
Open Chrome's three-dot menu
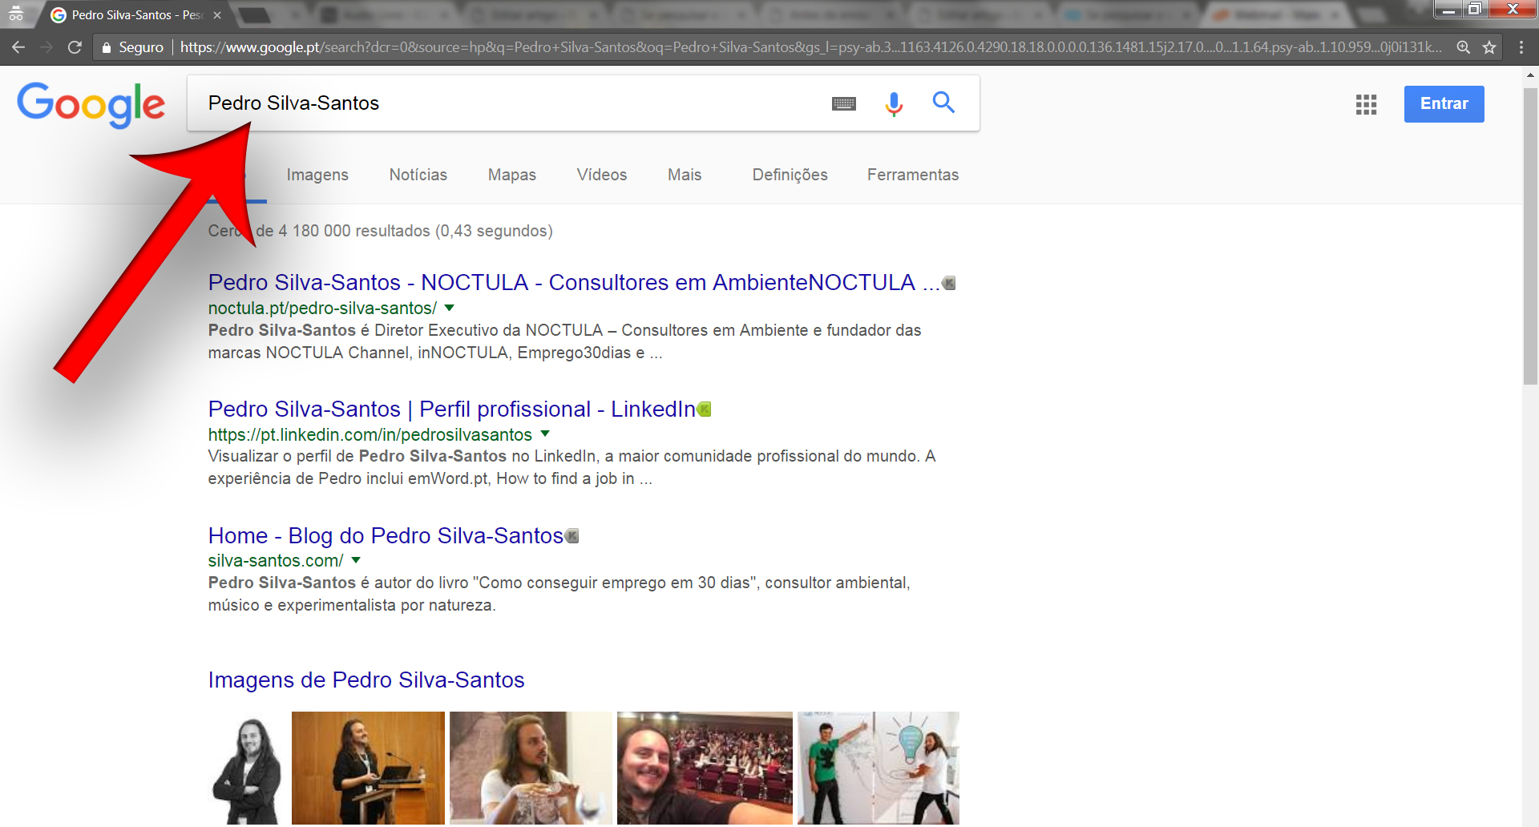(x=1521, y=47)
